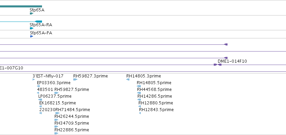Viewport: 286px width, 135px height.
Task: Select the Sfp65A-RA transcript arrow
Action: tap(32, 28)
